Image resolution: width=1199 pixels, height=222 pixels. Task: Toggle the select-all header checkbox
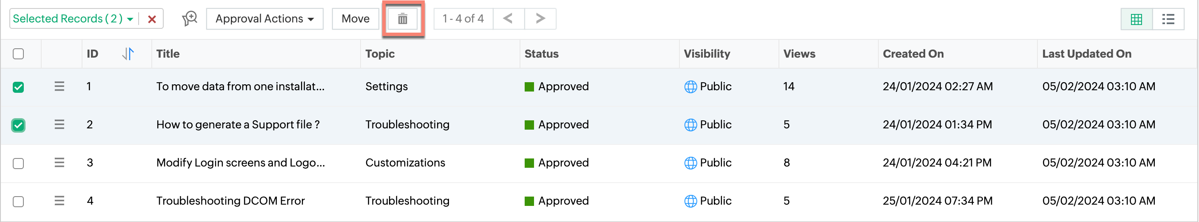click(x=18, y=54)
